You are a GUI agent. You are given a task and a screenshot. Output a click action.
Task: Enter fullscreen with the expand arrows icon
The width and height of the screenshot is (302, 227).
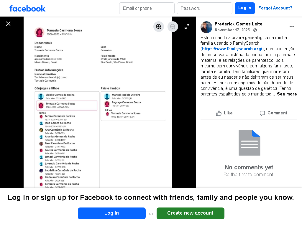187,27
